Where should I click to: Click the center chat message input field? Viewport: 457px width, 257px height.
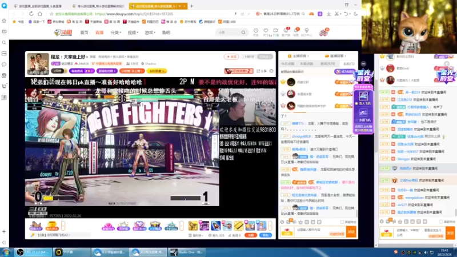(320, 232)
